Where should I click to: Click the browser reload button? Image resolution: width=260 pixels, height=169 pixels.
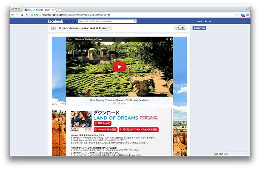click(22, 15)
